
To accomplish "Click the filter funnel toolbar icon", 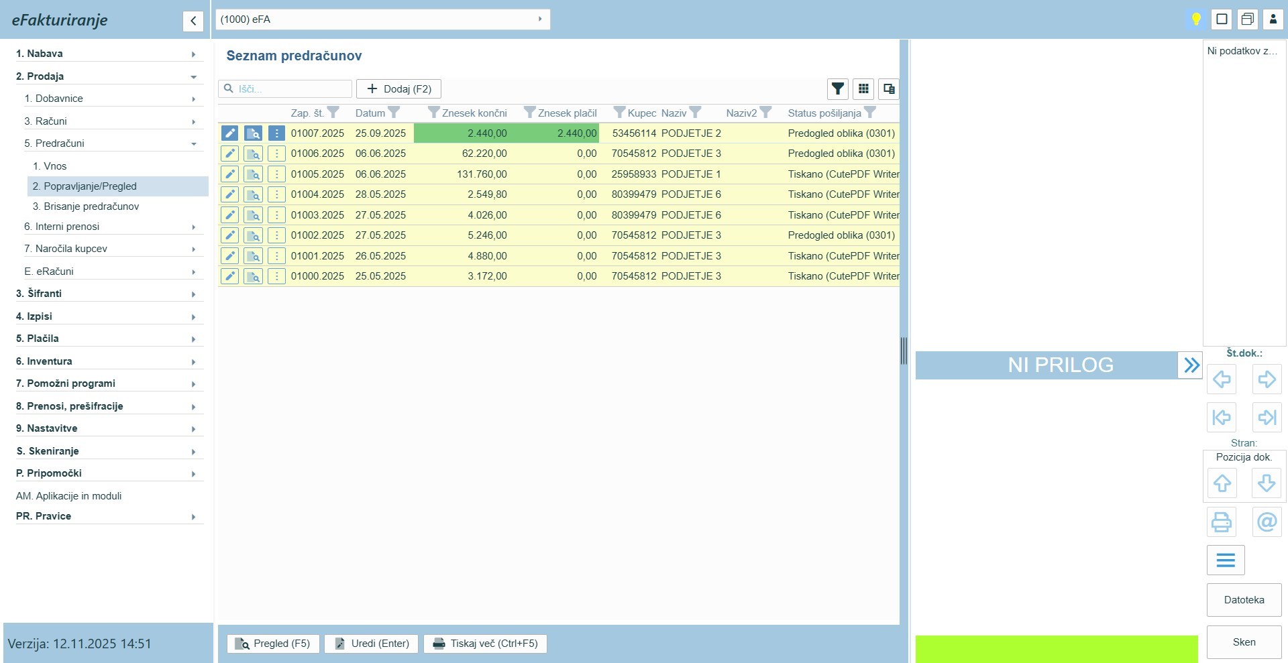I will click(x=837, y=88).
